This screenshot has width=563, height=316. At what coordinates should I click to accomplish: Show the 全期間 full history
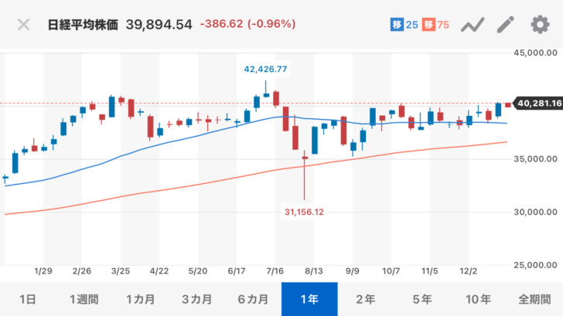pyautogui.click(x=534, y=299)
